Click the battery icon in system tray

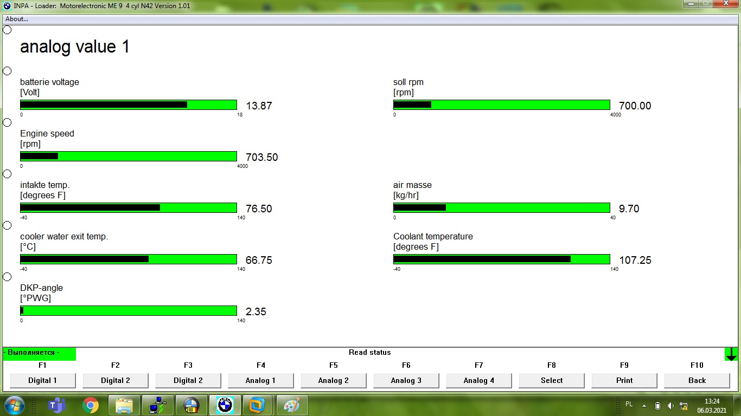point(657,405)
